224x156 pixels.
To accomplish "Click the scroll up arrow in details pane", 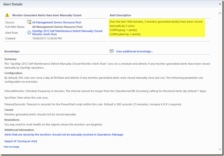I will click(x=220, y=13).
